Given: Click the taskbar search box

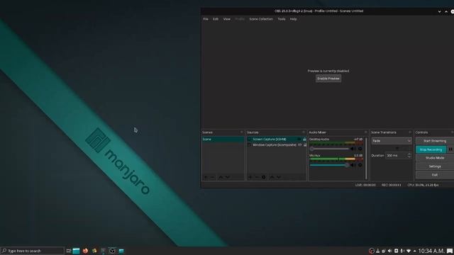Looking at the screenshot, I should pos(32,251).
